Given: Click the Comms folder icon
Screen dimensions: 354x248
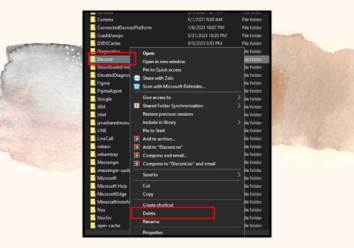Looking at the screenshot, I should point(93,19).
